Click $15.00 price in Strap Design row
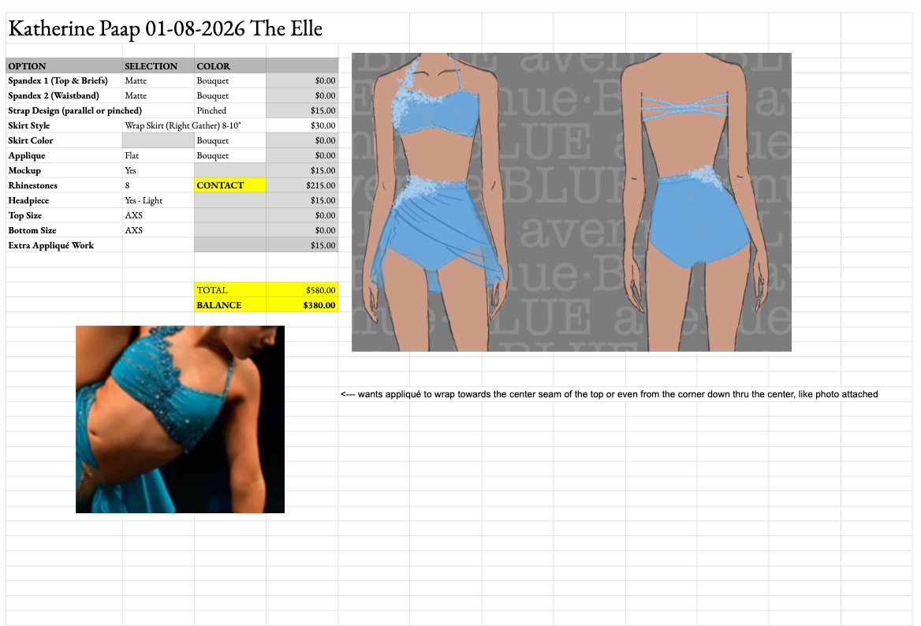This screenshot has height=626, width=921. (x=302, y=110)
